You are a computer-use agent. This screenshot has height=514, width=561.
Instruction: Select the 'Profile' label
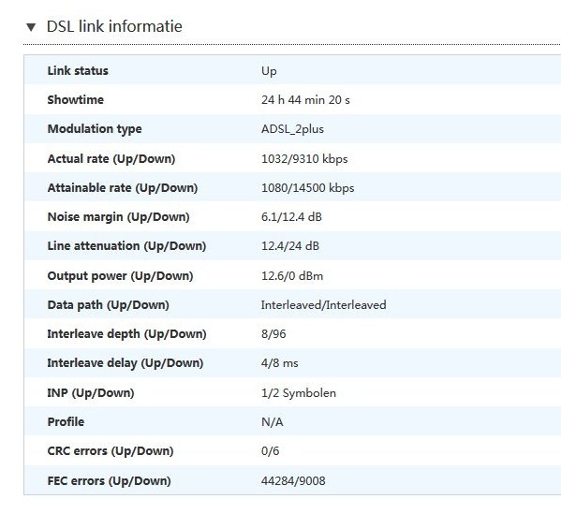(x=66, y=421)
